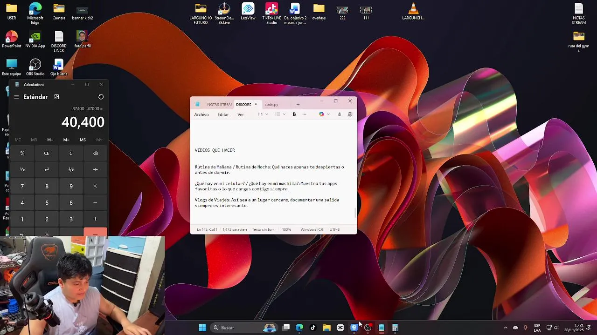Close DISCORD tab via its unsaved dot
This screenshot has width=597, height=335.
coord(256,104)
